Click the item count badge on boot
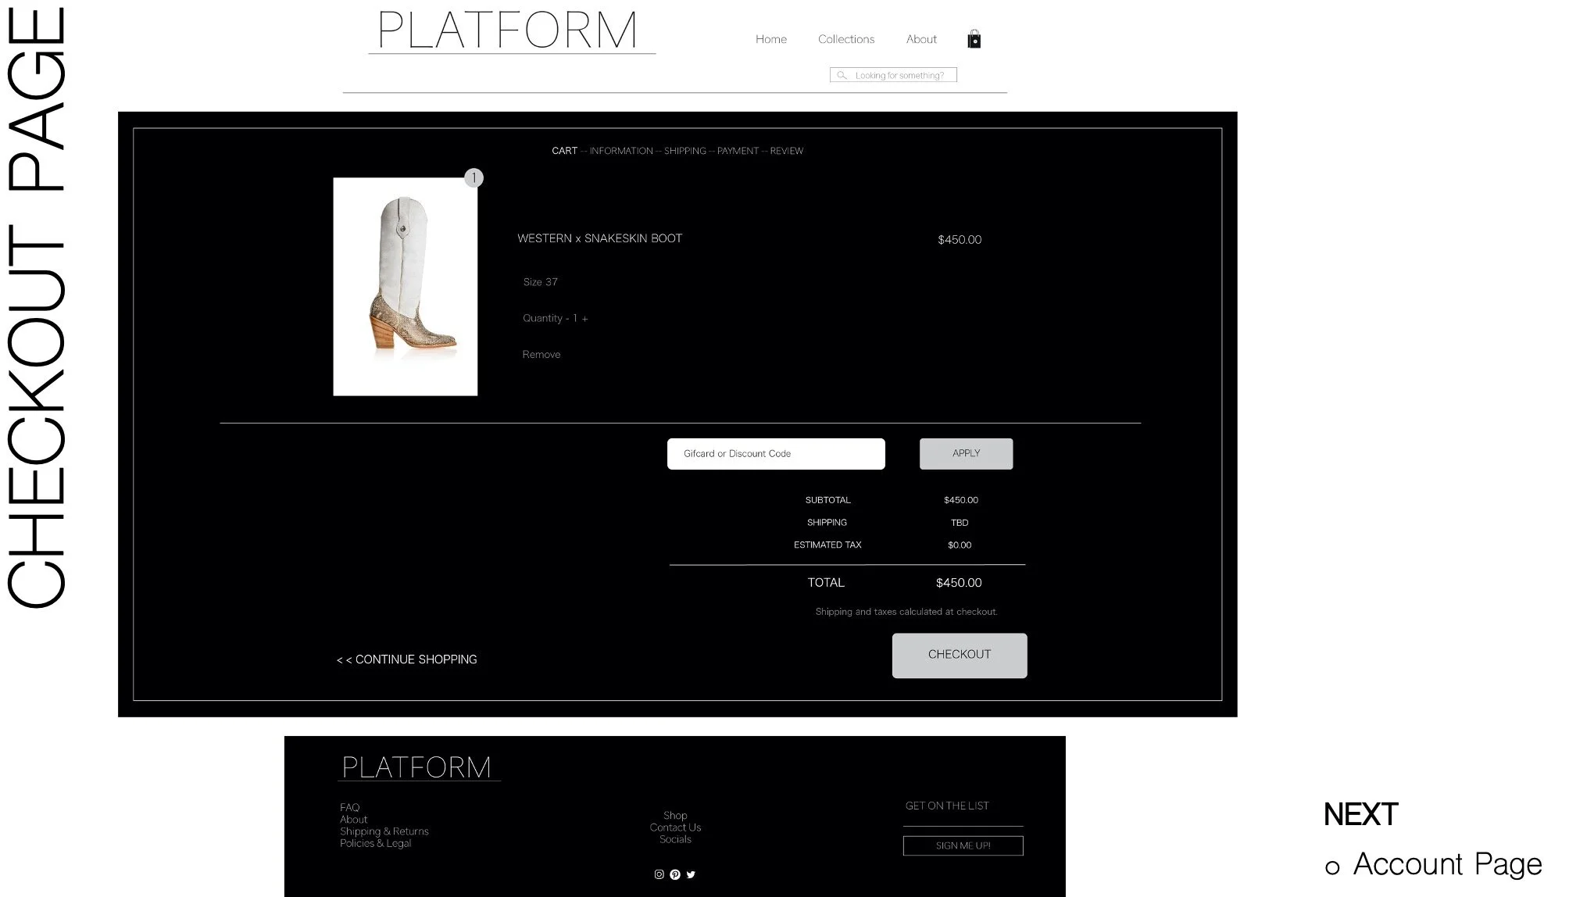1594x897 pixels. [x=474, y=178]
